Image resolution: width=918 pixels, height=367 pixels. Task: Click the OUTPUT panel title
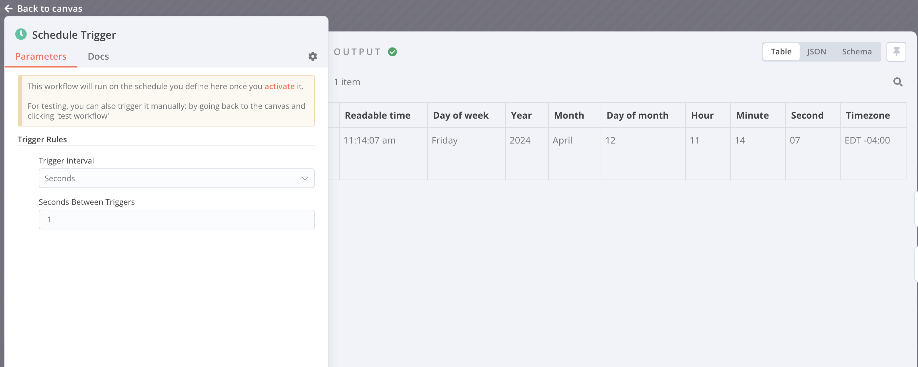click(357, 52)
